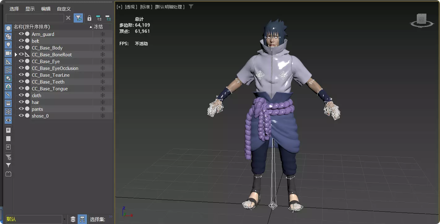Click the Display None blank-page icon
Viewport: 440px width, 224px height.
pyautogui.click(x=8, y=139)
